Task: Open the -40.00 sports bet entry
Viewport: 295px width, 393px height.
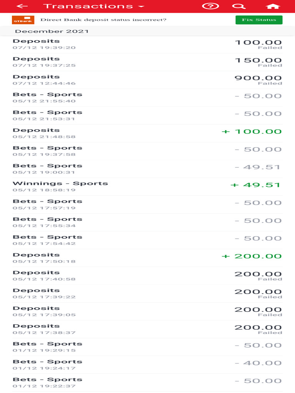Action: click(147, 365)
